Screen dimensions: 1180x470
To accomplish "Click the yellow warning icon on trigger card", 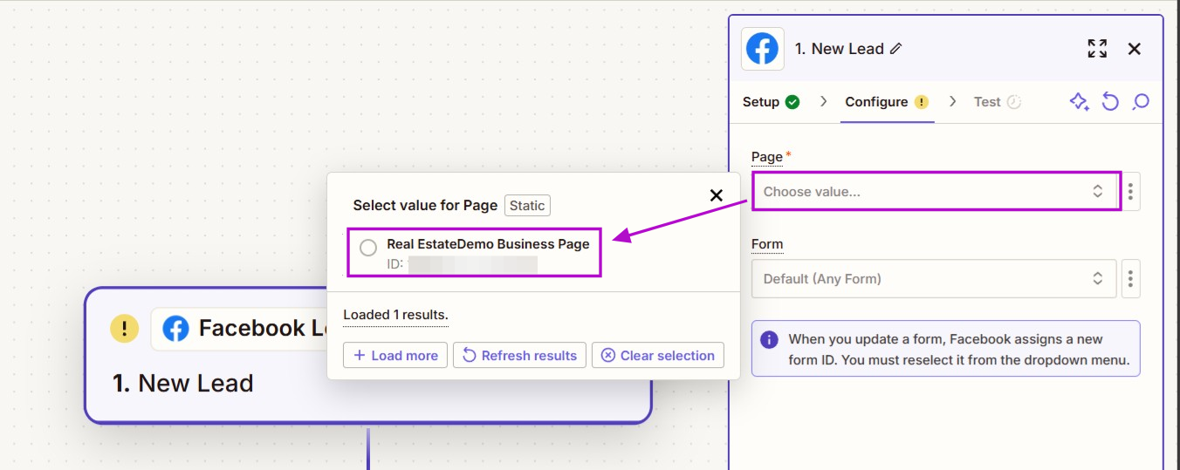I will tap(125, 329).
